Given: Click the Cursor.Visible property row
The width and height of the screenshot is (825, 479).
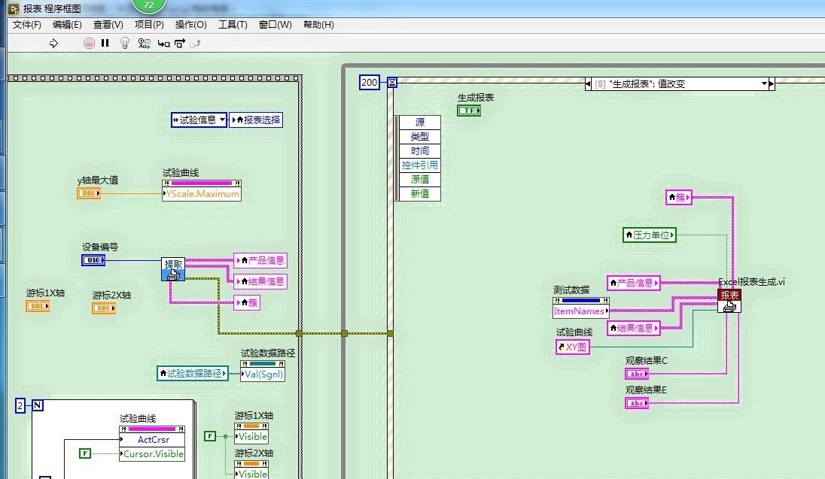Looking at the screenshot, I should (153, 453).
